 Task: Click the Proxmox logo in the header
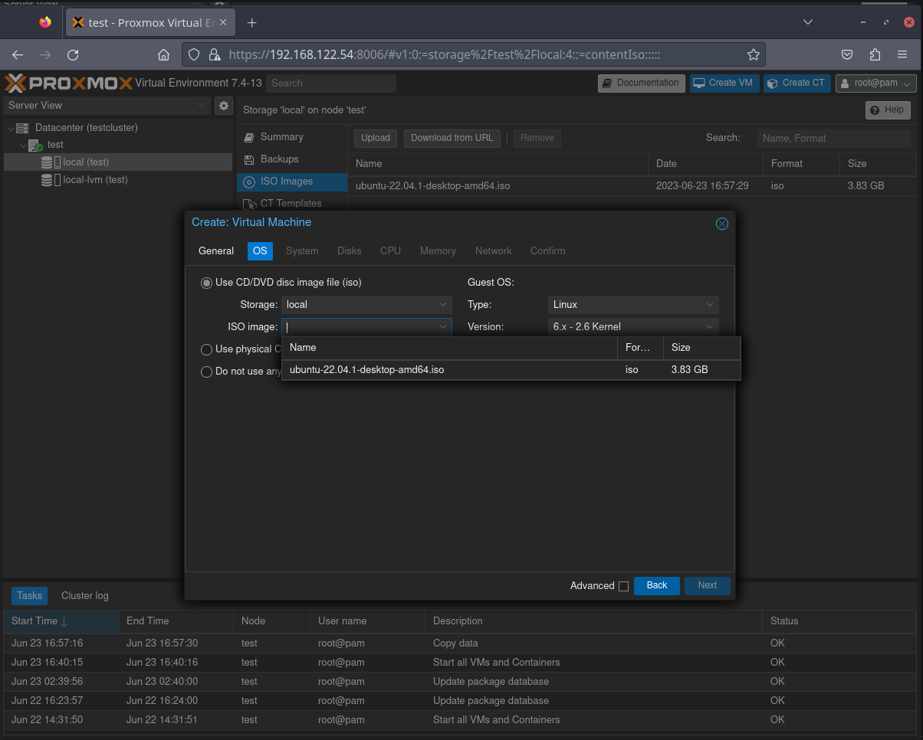65,83
